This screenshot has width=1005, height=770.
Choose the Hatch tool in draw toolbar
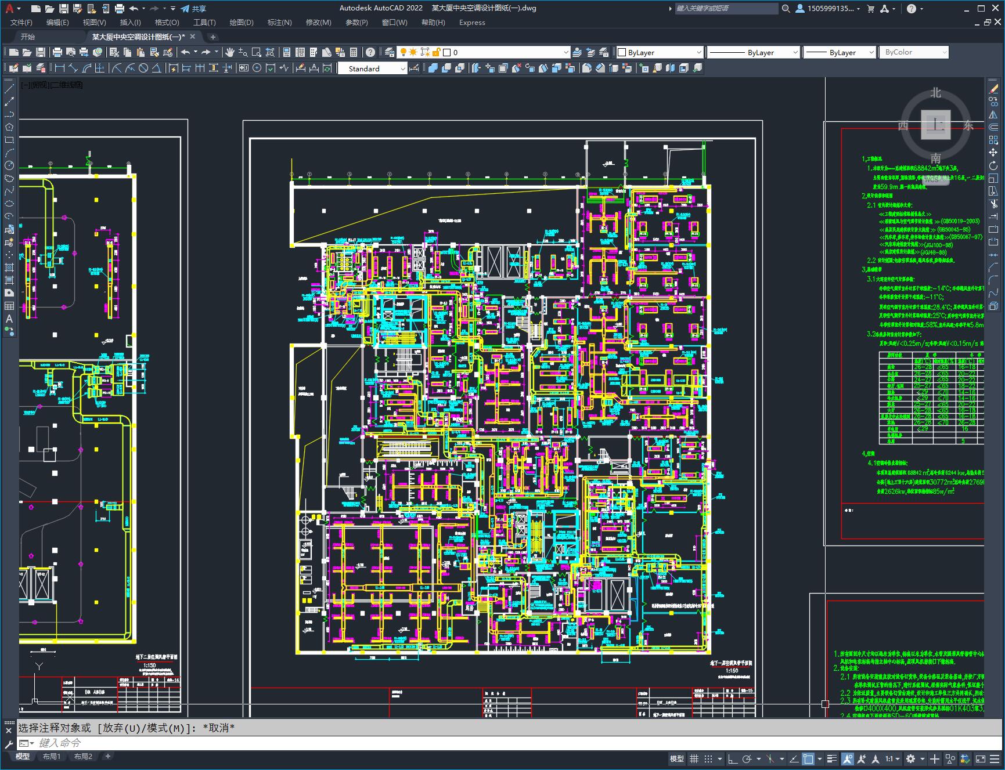tap(9, 267)
